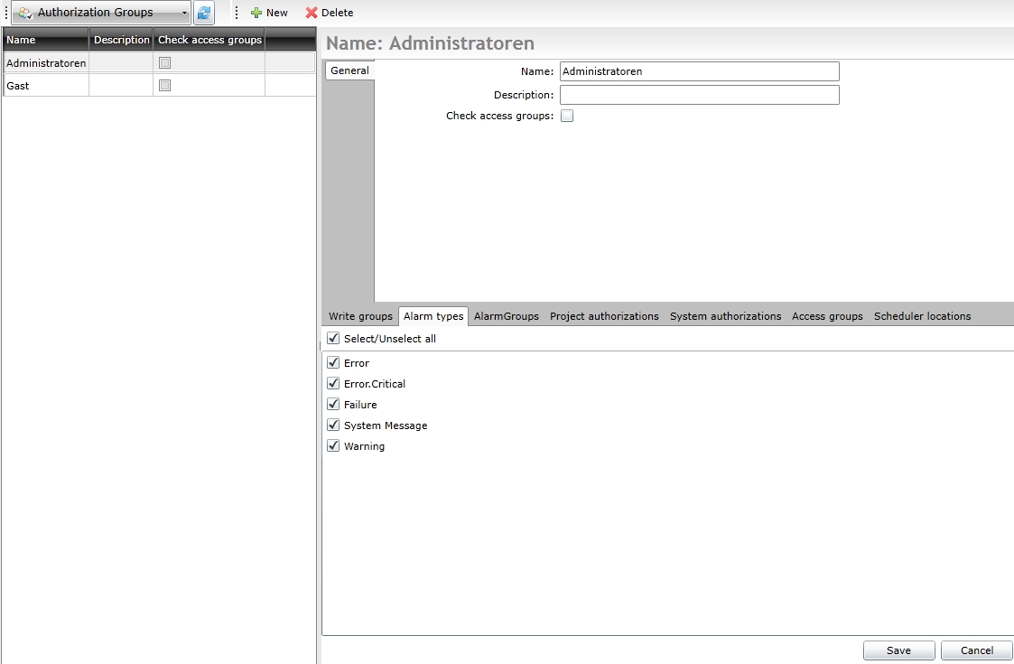Open the Scheduler locations tab
Screen dimensions: 1014x664
(x=922, y=316)
